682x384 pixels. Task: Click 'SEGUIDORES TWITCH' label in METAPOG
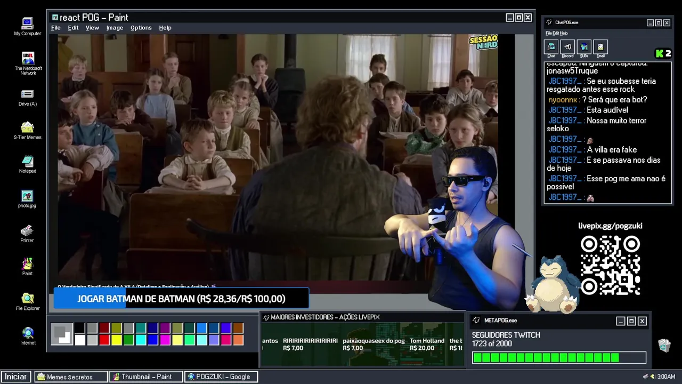click(506, 335)
